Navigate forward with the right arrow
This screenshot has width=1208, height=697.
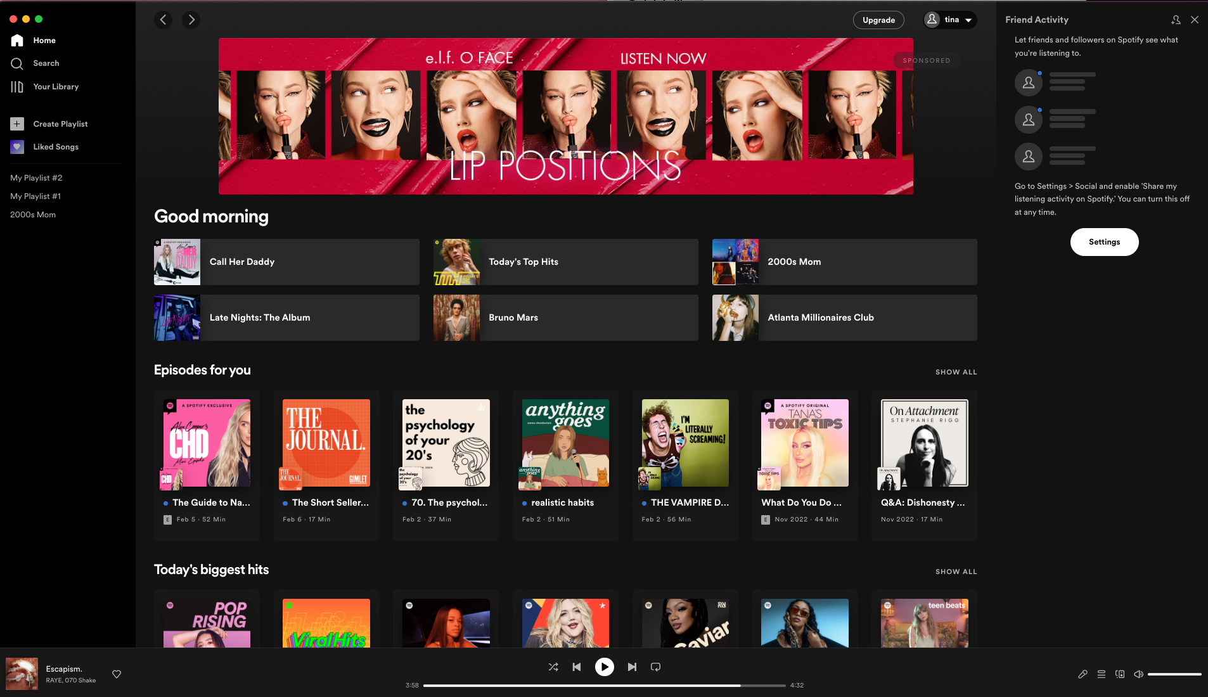click(x=191, y=20)
